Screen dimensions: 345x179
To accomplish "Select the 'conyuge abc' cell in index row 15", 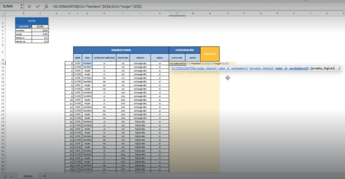I will pos(140,118).
